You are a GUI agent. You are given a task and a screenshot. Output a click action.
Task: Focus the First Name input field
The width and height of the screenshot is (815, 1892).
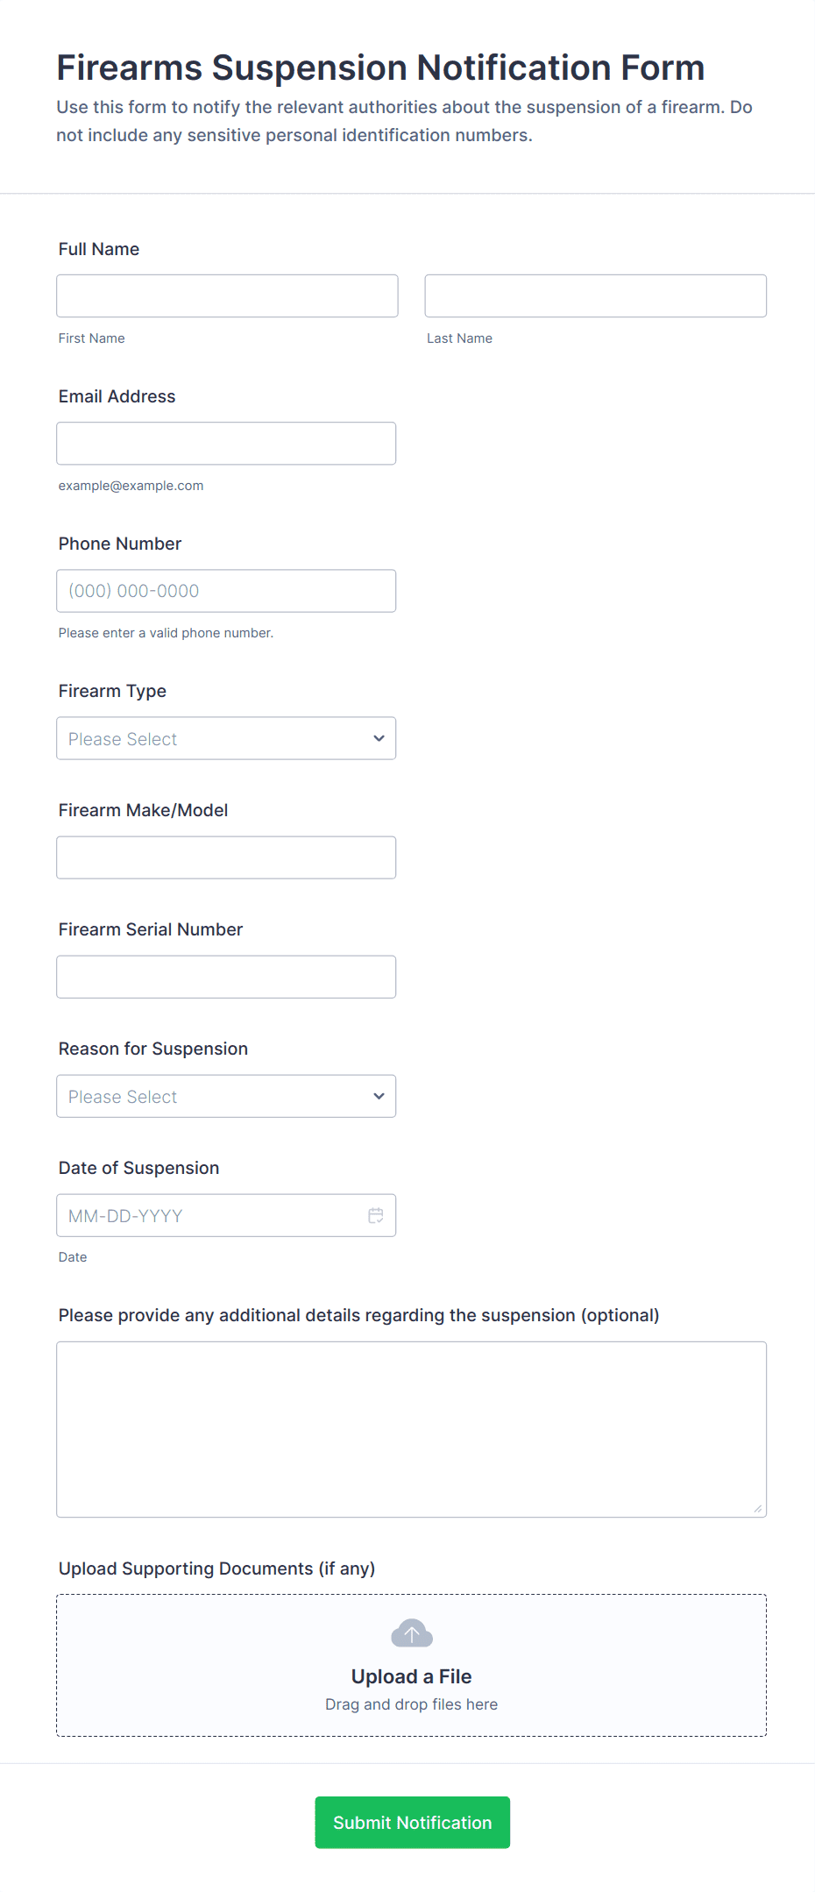(x=227, y=295)
